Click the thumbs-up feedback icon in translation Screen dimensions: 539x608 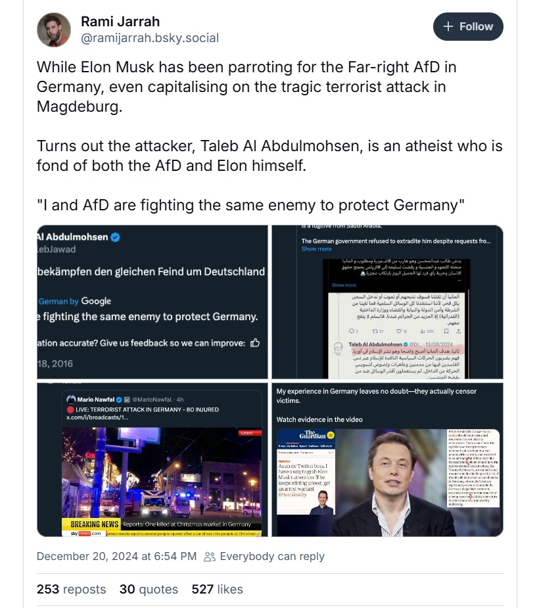255,342
